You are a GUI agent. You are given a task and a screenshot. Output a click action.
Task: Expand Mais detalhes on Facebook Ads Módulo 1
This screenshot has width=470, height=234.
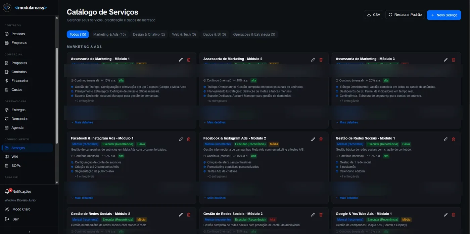pos(82,198)
